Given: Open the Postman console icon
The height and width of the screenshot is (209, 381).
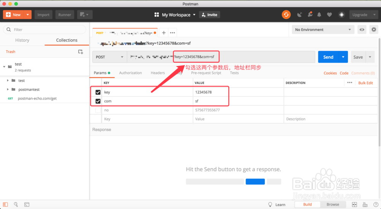Looking at the screenshot, I should point(27,205).
